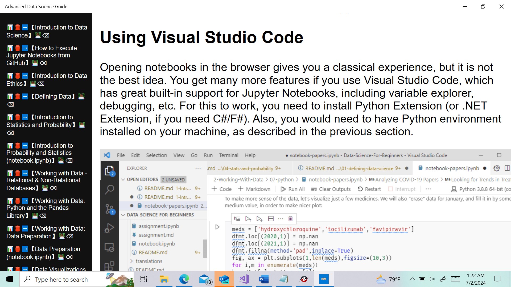Open the Action Center notifications icon
This screenshot has width=511, height=287.
point(497,279)
